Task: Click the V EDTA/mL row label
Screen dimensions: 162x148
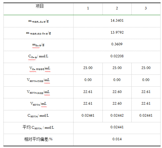Action: click(x=38, y=104)
